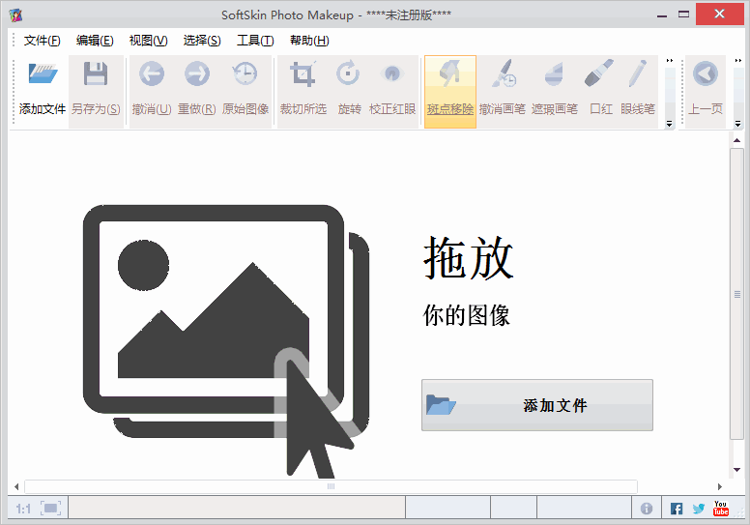This screenshot has height=525, width=750.
Task: Click the 上一页 previous page icon
Action: pyautogui.click(x=706, y=73)
